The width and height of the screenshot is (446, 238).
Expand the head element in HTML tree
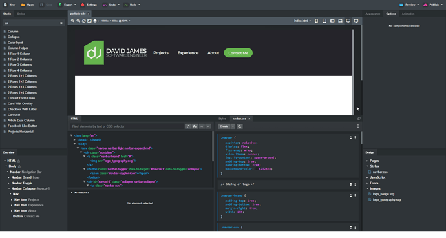click(74, 140)
